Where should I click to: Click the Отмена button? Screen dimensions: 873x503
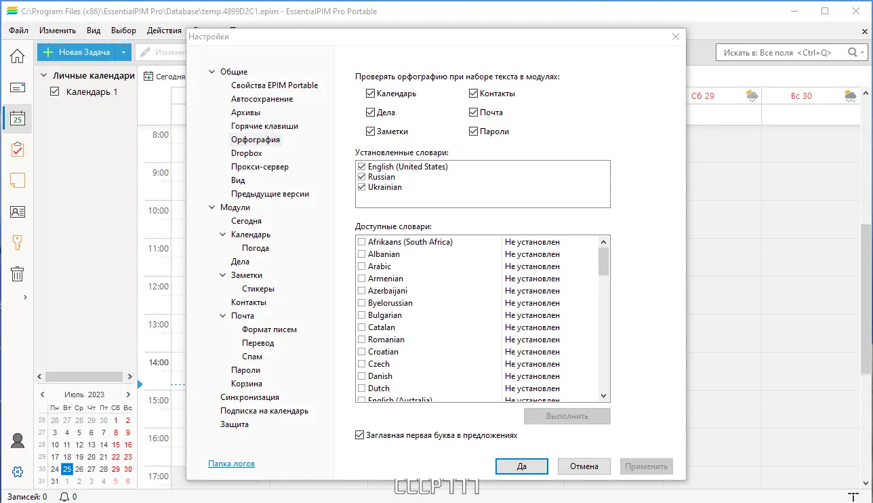click(x=584, y=466)
